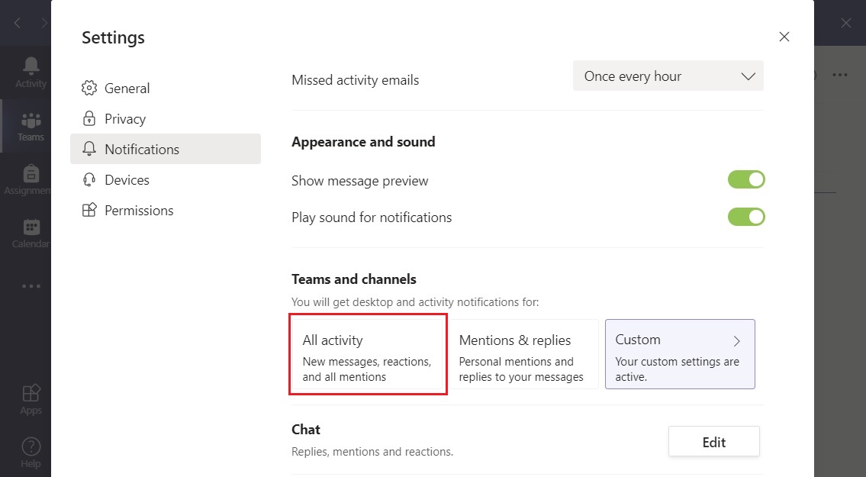The width and height of the screenshot is (866, 477).
Task: Open Custom notification settings
Action: [680, 354]
